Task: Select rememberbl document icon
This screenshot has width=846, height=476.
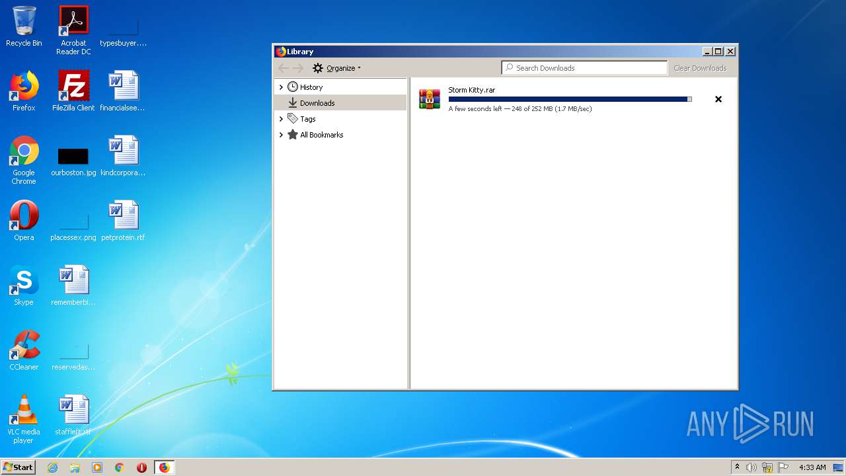Action: (x=73, y=286)
